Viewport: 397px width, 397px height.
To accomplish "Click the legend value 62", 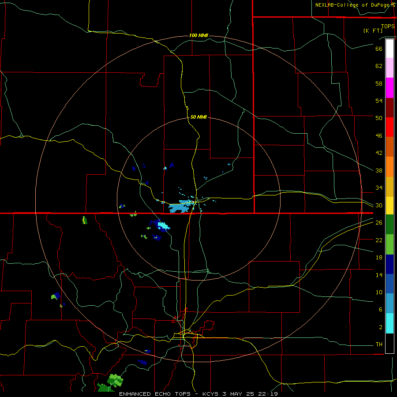I will (379, 66).
